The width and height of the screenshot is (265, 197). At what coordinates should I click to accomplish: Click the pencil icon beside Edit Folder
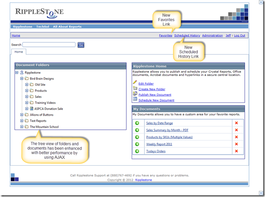pyautogui.click(x=135, y=82)
